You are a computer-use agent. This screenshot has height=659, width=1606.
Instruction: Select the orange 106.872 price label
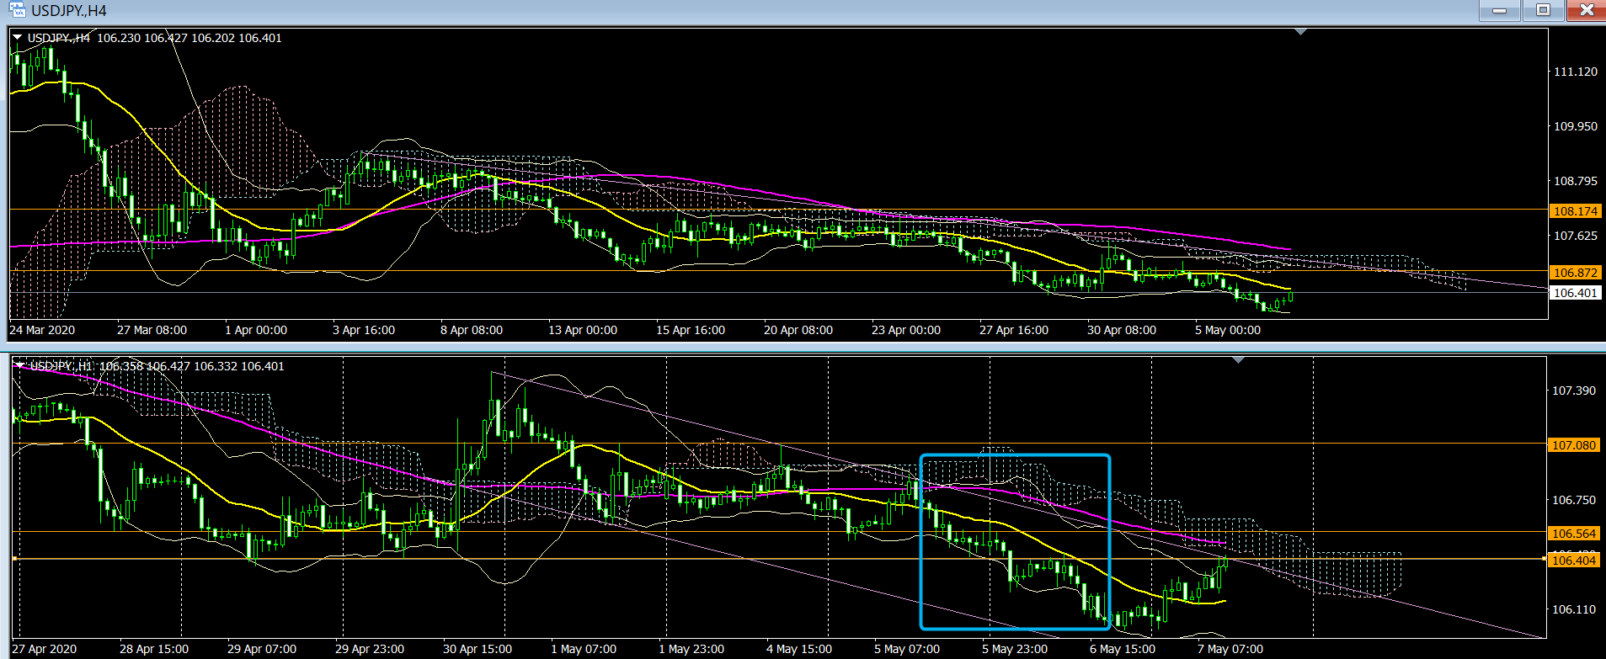click(x=1576, y=273)
